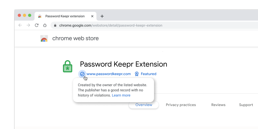
Task: Click the address bar lock icon
Action: click(55, 26)
